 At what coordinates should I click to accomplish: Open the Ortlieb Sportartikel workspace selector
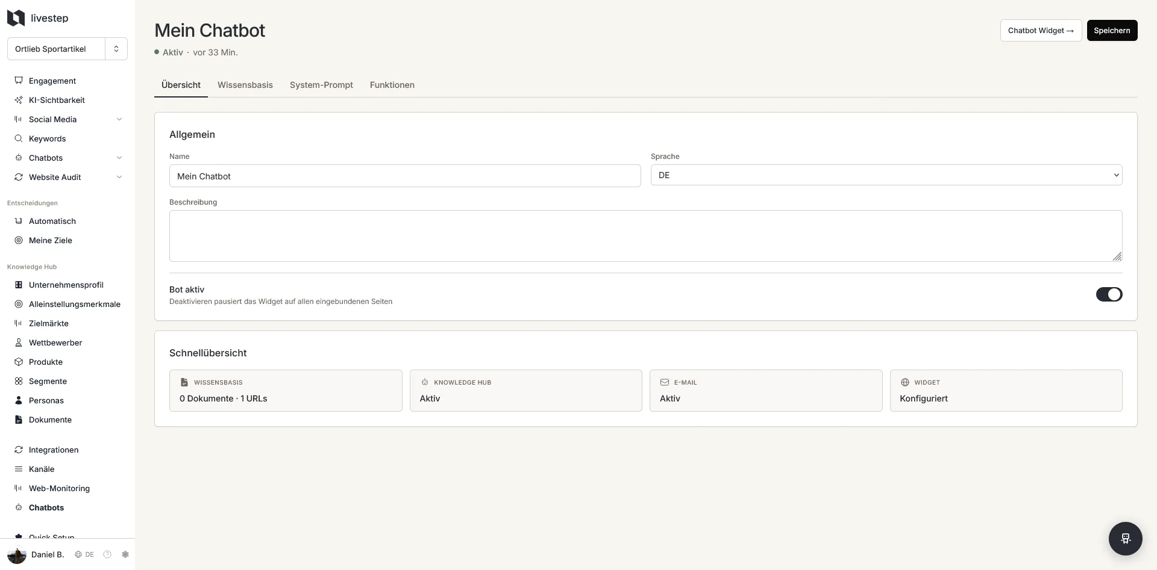pos(67,49)
